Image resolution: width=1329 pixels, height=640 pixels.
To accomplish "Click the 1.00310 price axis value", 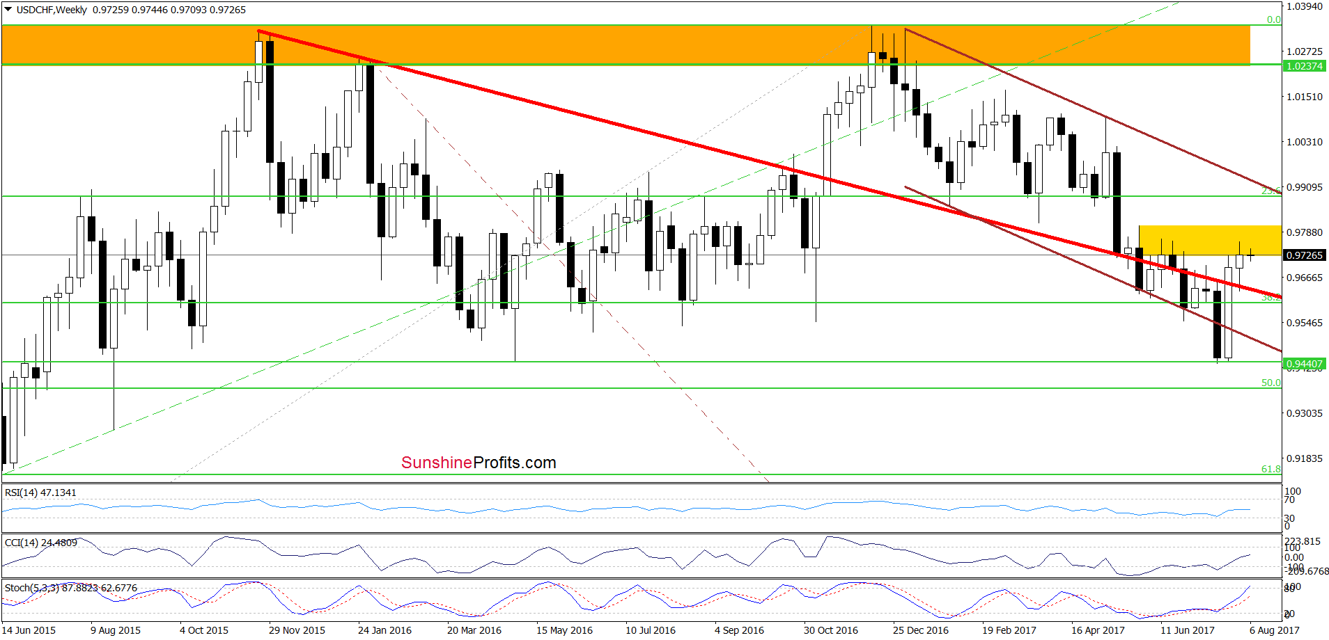I will (1304, 142).
